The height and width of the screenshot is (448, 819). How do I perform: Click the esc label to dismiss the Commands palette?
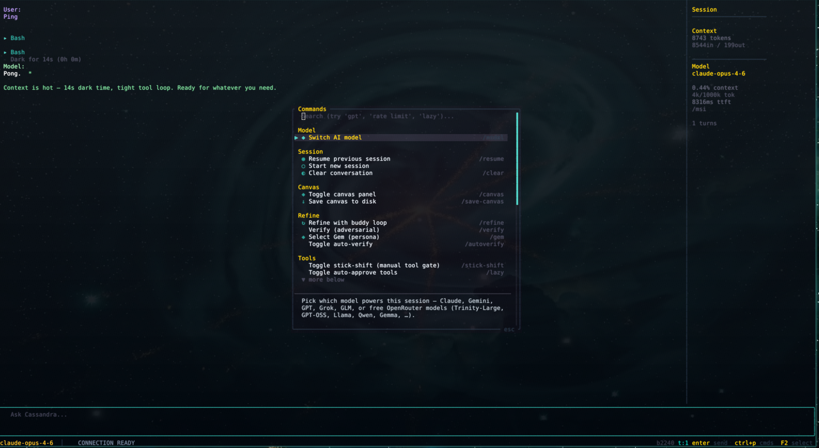pos(509,329)
